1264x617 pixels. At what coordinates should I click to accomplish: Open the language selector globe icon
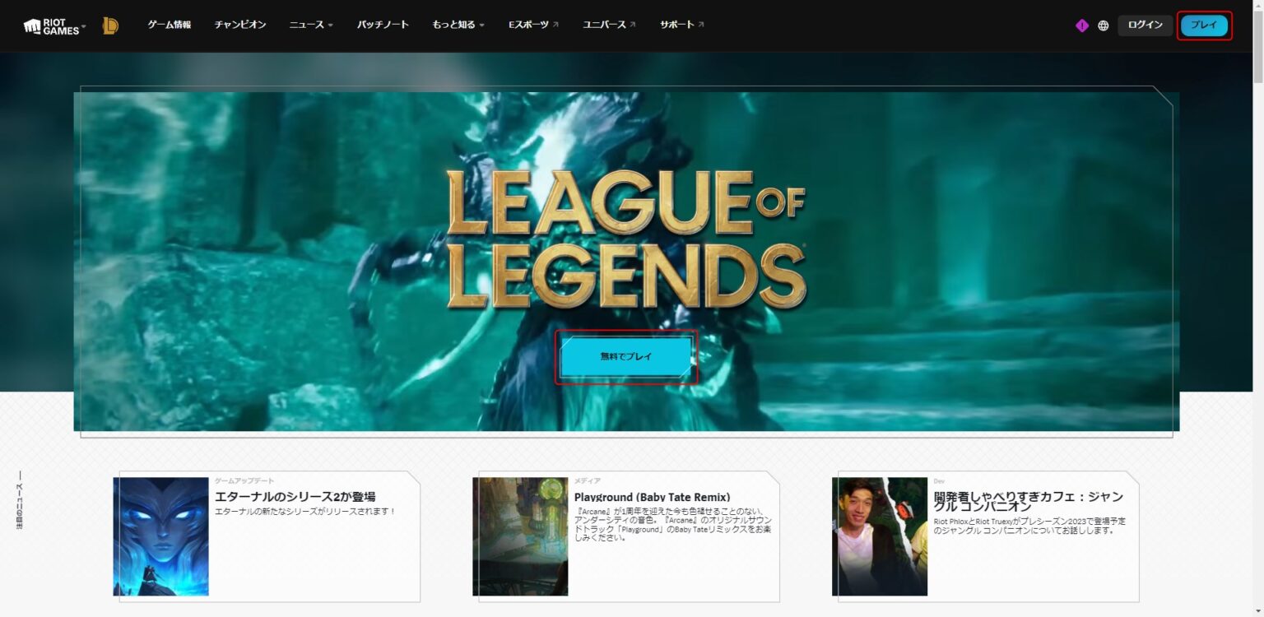point(1103,25)
